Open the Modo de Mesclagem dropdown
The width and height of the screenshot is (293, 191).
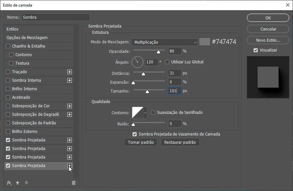click(164, 42)
